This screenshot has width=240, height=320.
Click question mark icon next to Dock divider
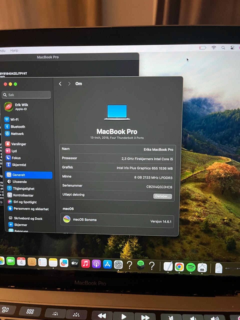(152, 266)
